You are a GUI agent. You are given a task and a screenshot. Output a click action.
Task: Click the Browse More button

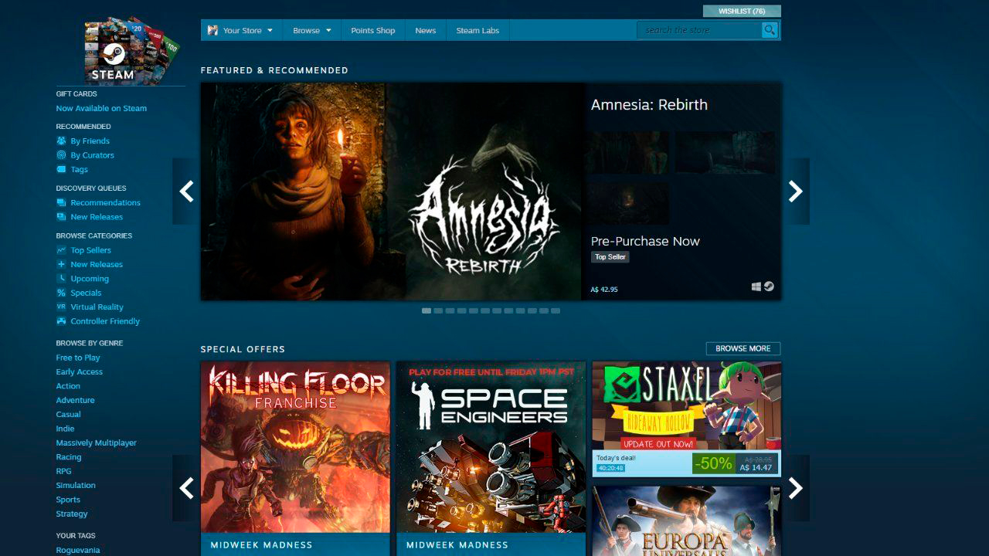[743, 348]
